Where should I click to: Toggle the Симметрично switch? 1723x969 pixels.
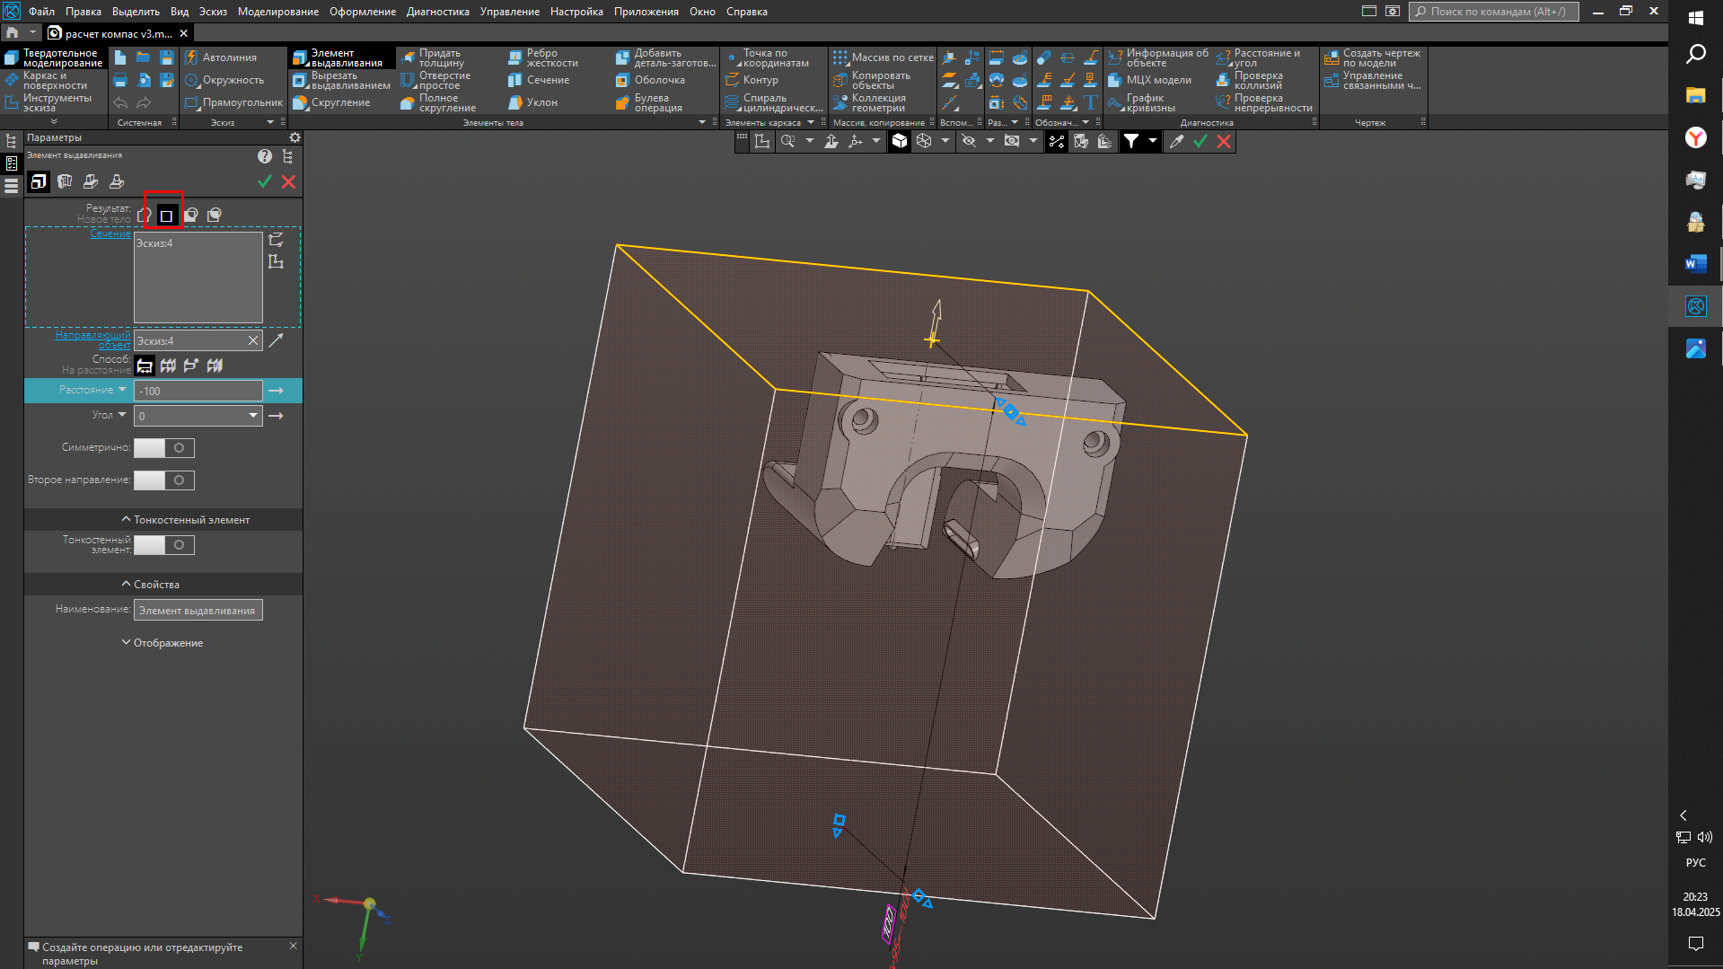pos(164,447)
